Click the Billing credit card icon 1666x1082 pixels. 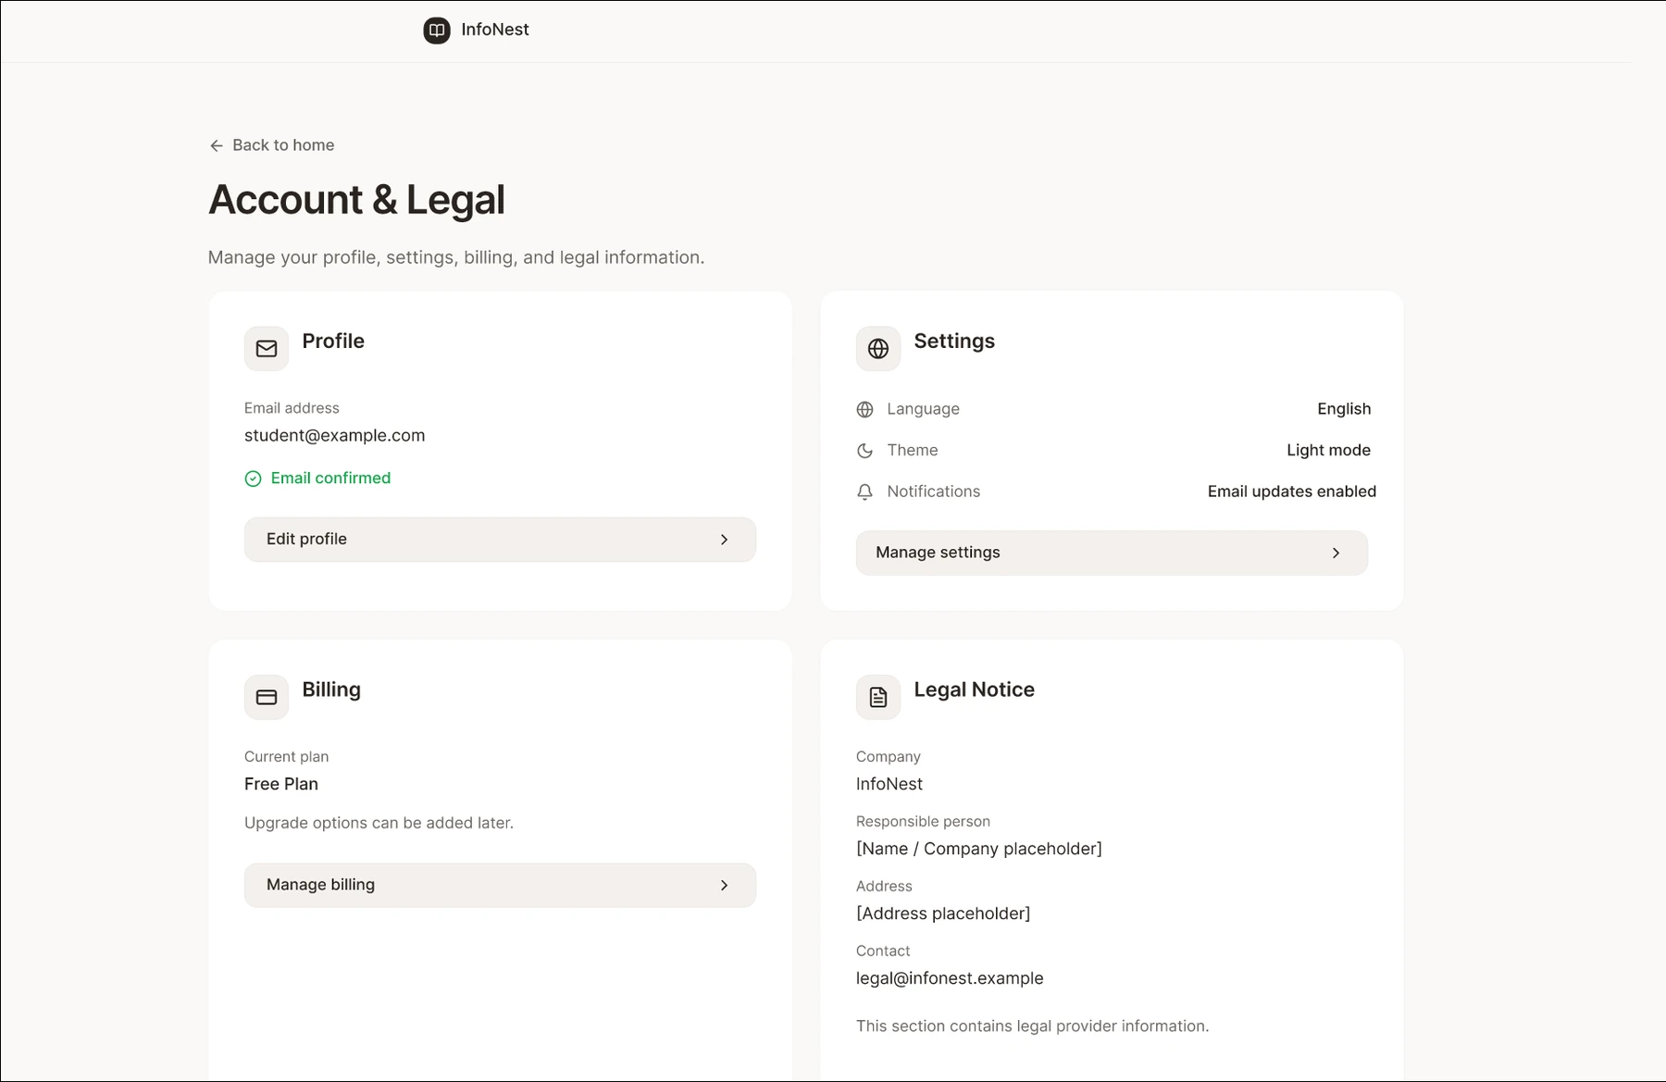point(267,698)
